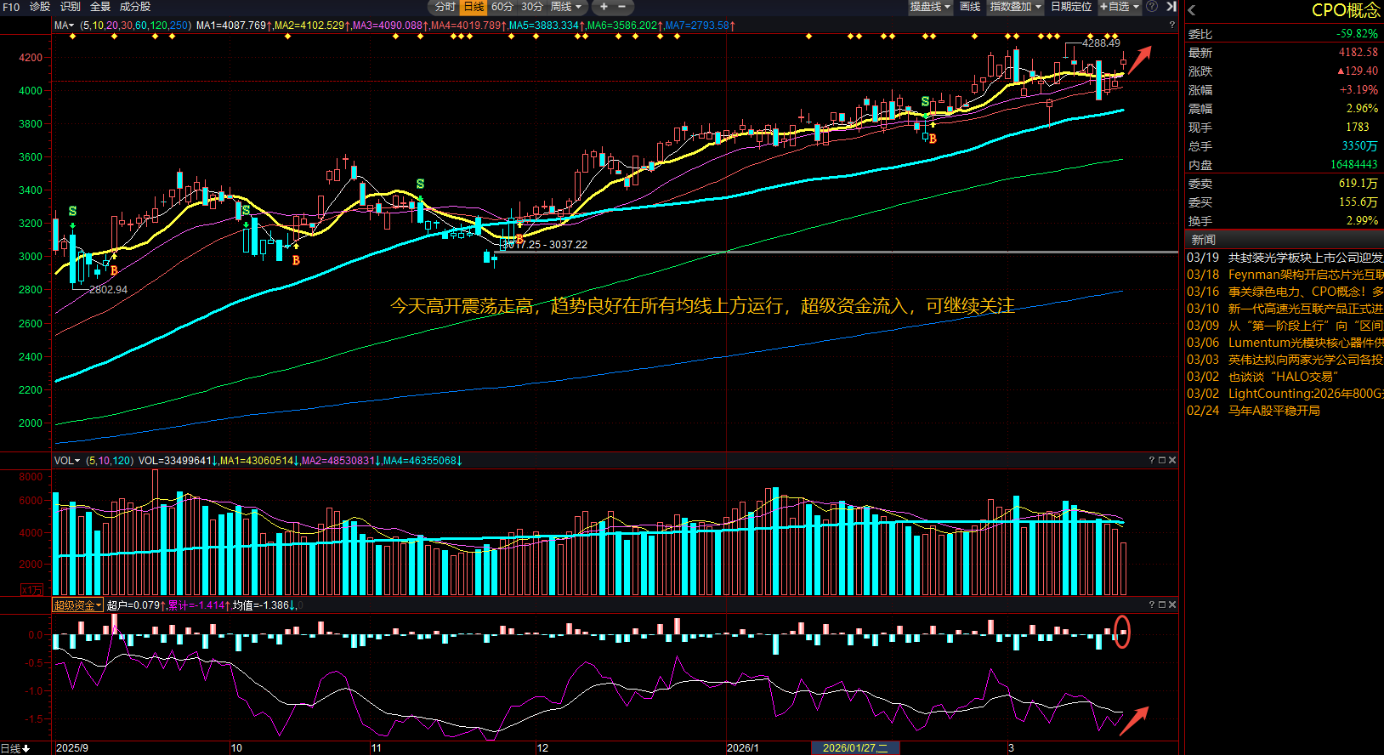
Task: Open help for the 超级资金 indicator panel
Action: click(x=1152, y=605)
